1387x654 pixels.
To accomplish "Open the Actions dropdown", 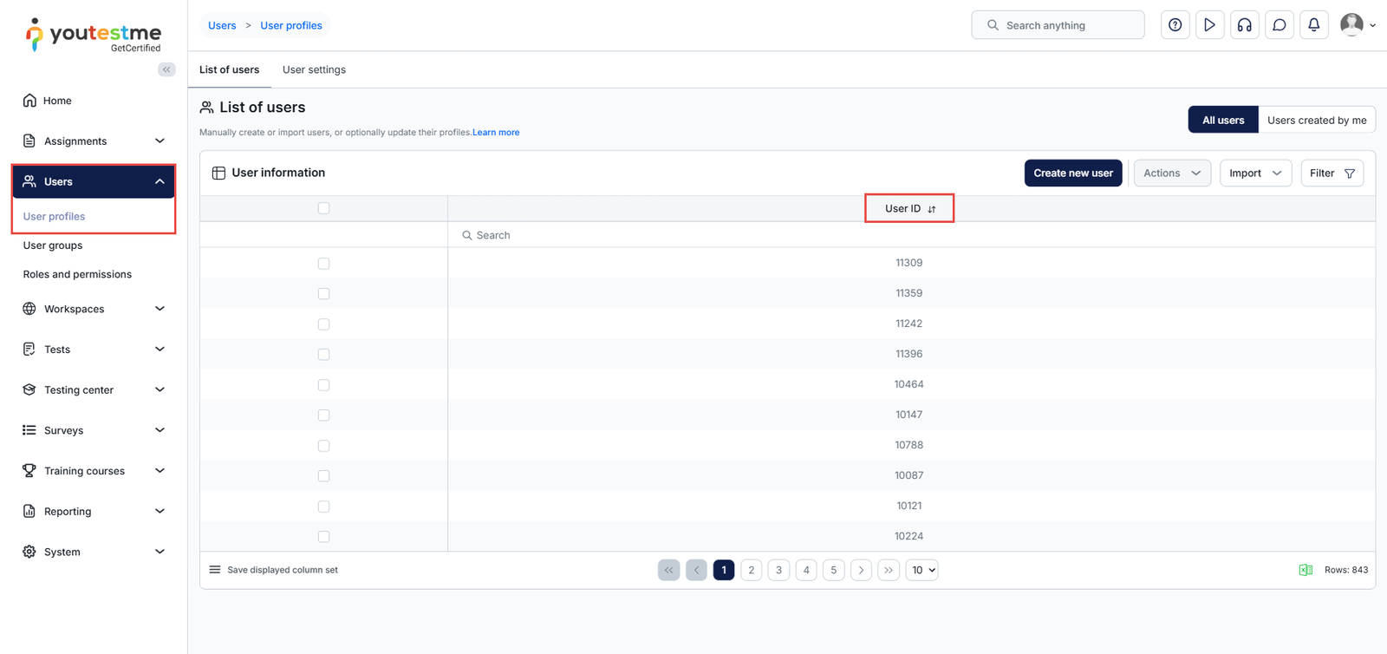I will [1171, 173].
